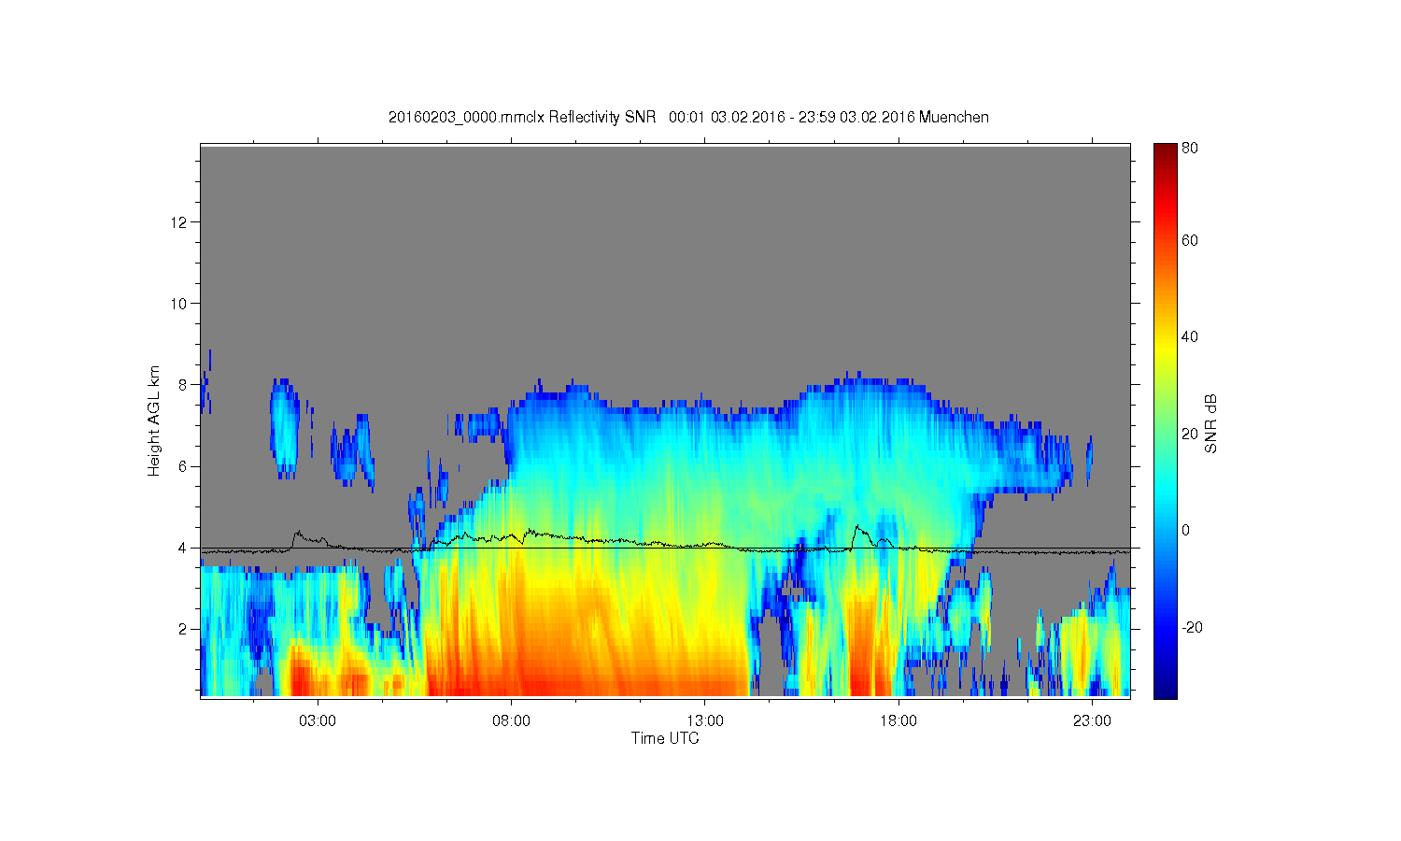
Task: Click the height axis label 12
Action: 180,222
